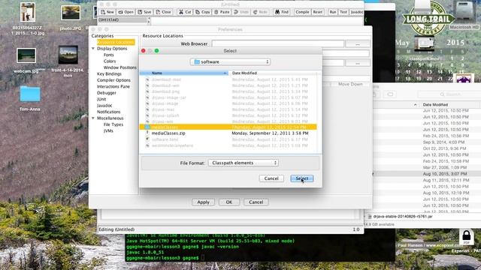The height and width of the screenshot is (270, 481).
Task: Click the Move Down button in Preferences
Action: tap(350, 84)
